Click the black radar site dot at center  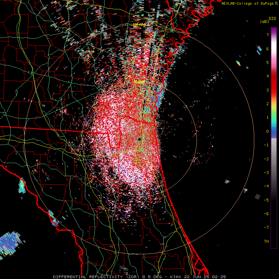(x=139, y=139)
